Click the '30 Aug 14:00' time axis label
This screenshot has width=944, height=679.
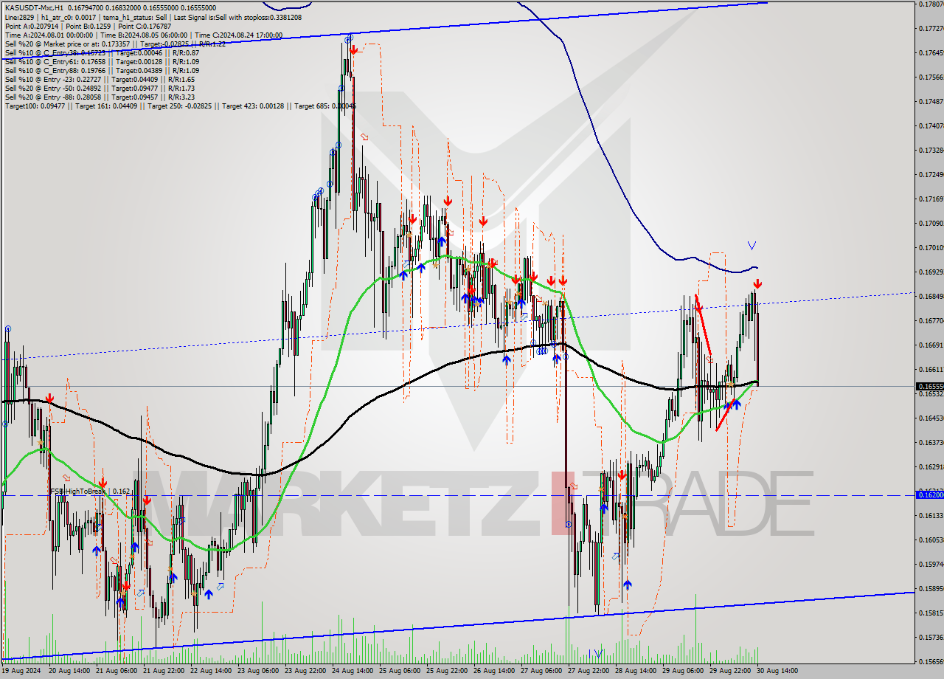777,671
